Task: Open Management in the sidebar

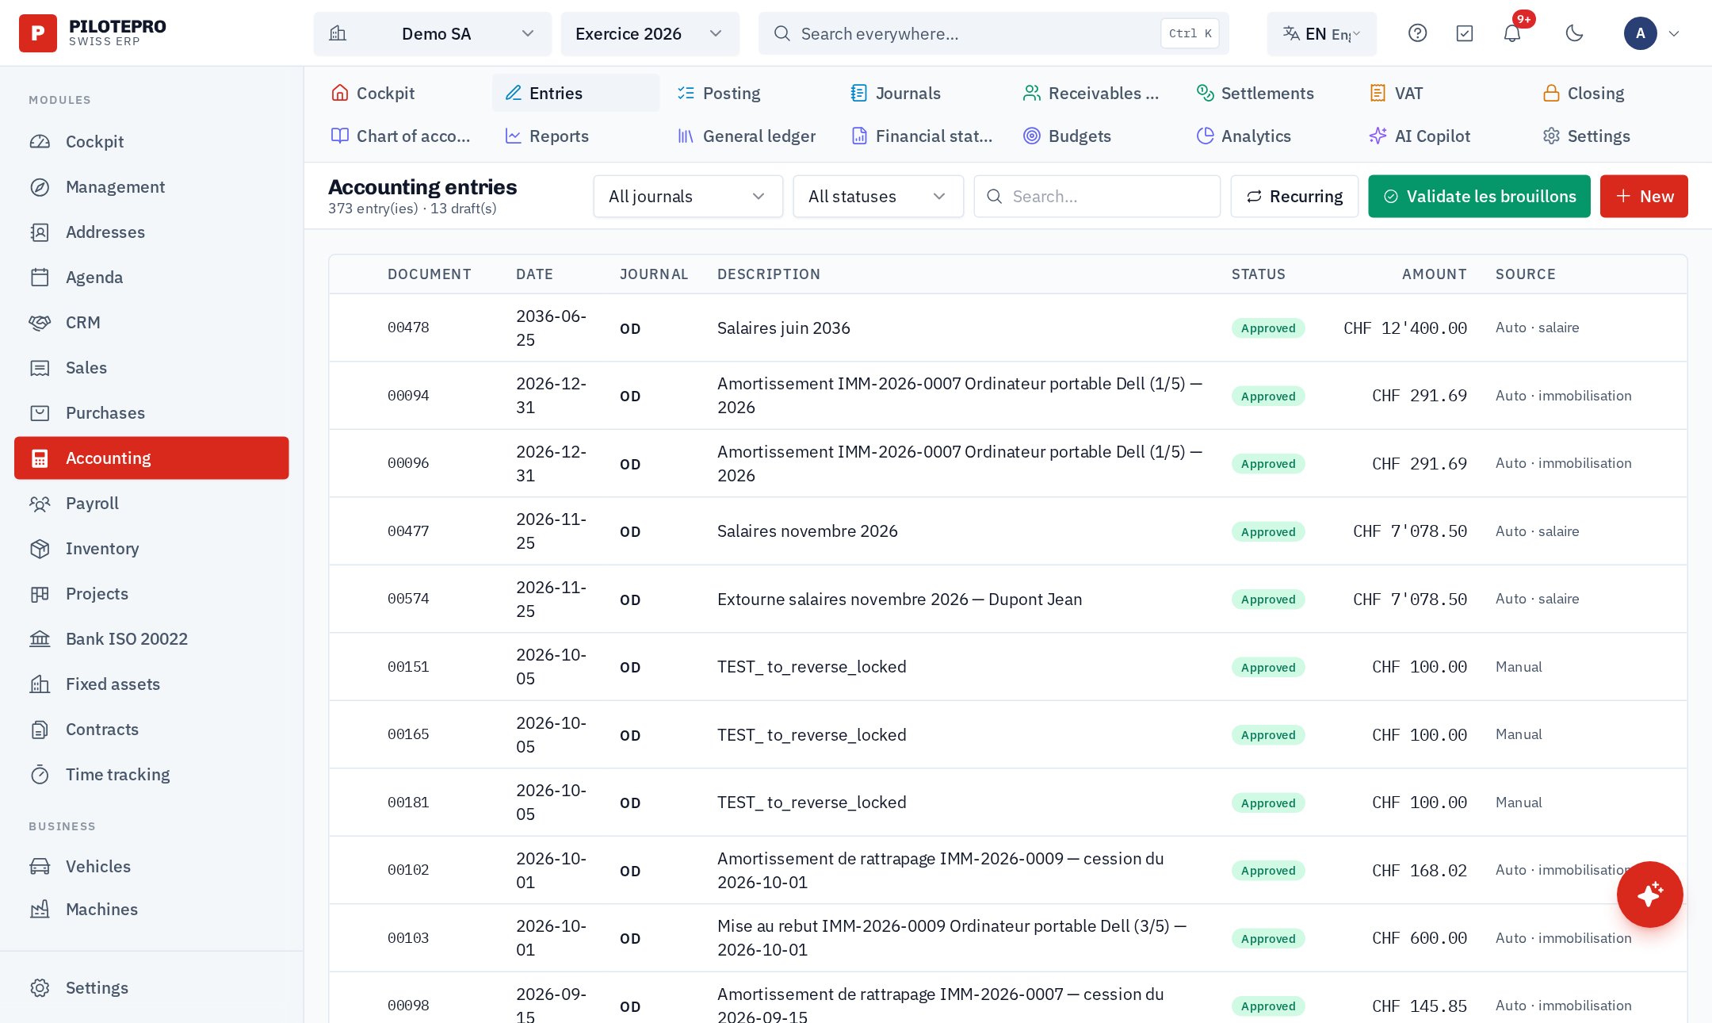Action: 151,186
